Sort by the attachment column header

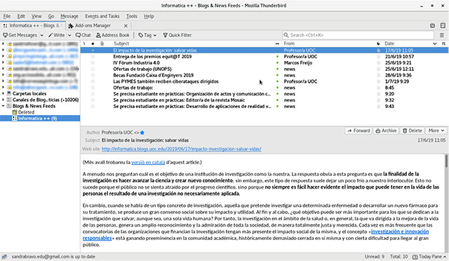pos(102,43)
